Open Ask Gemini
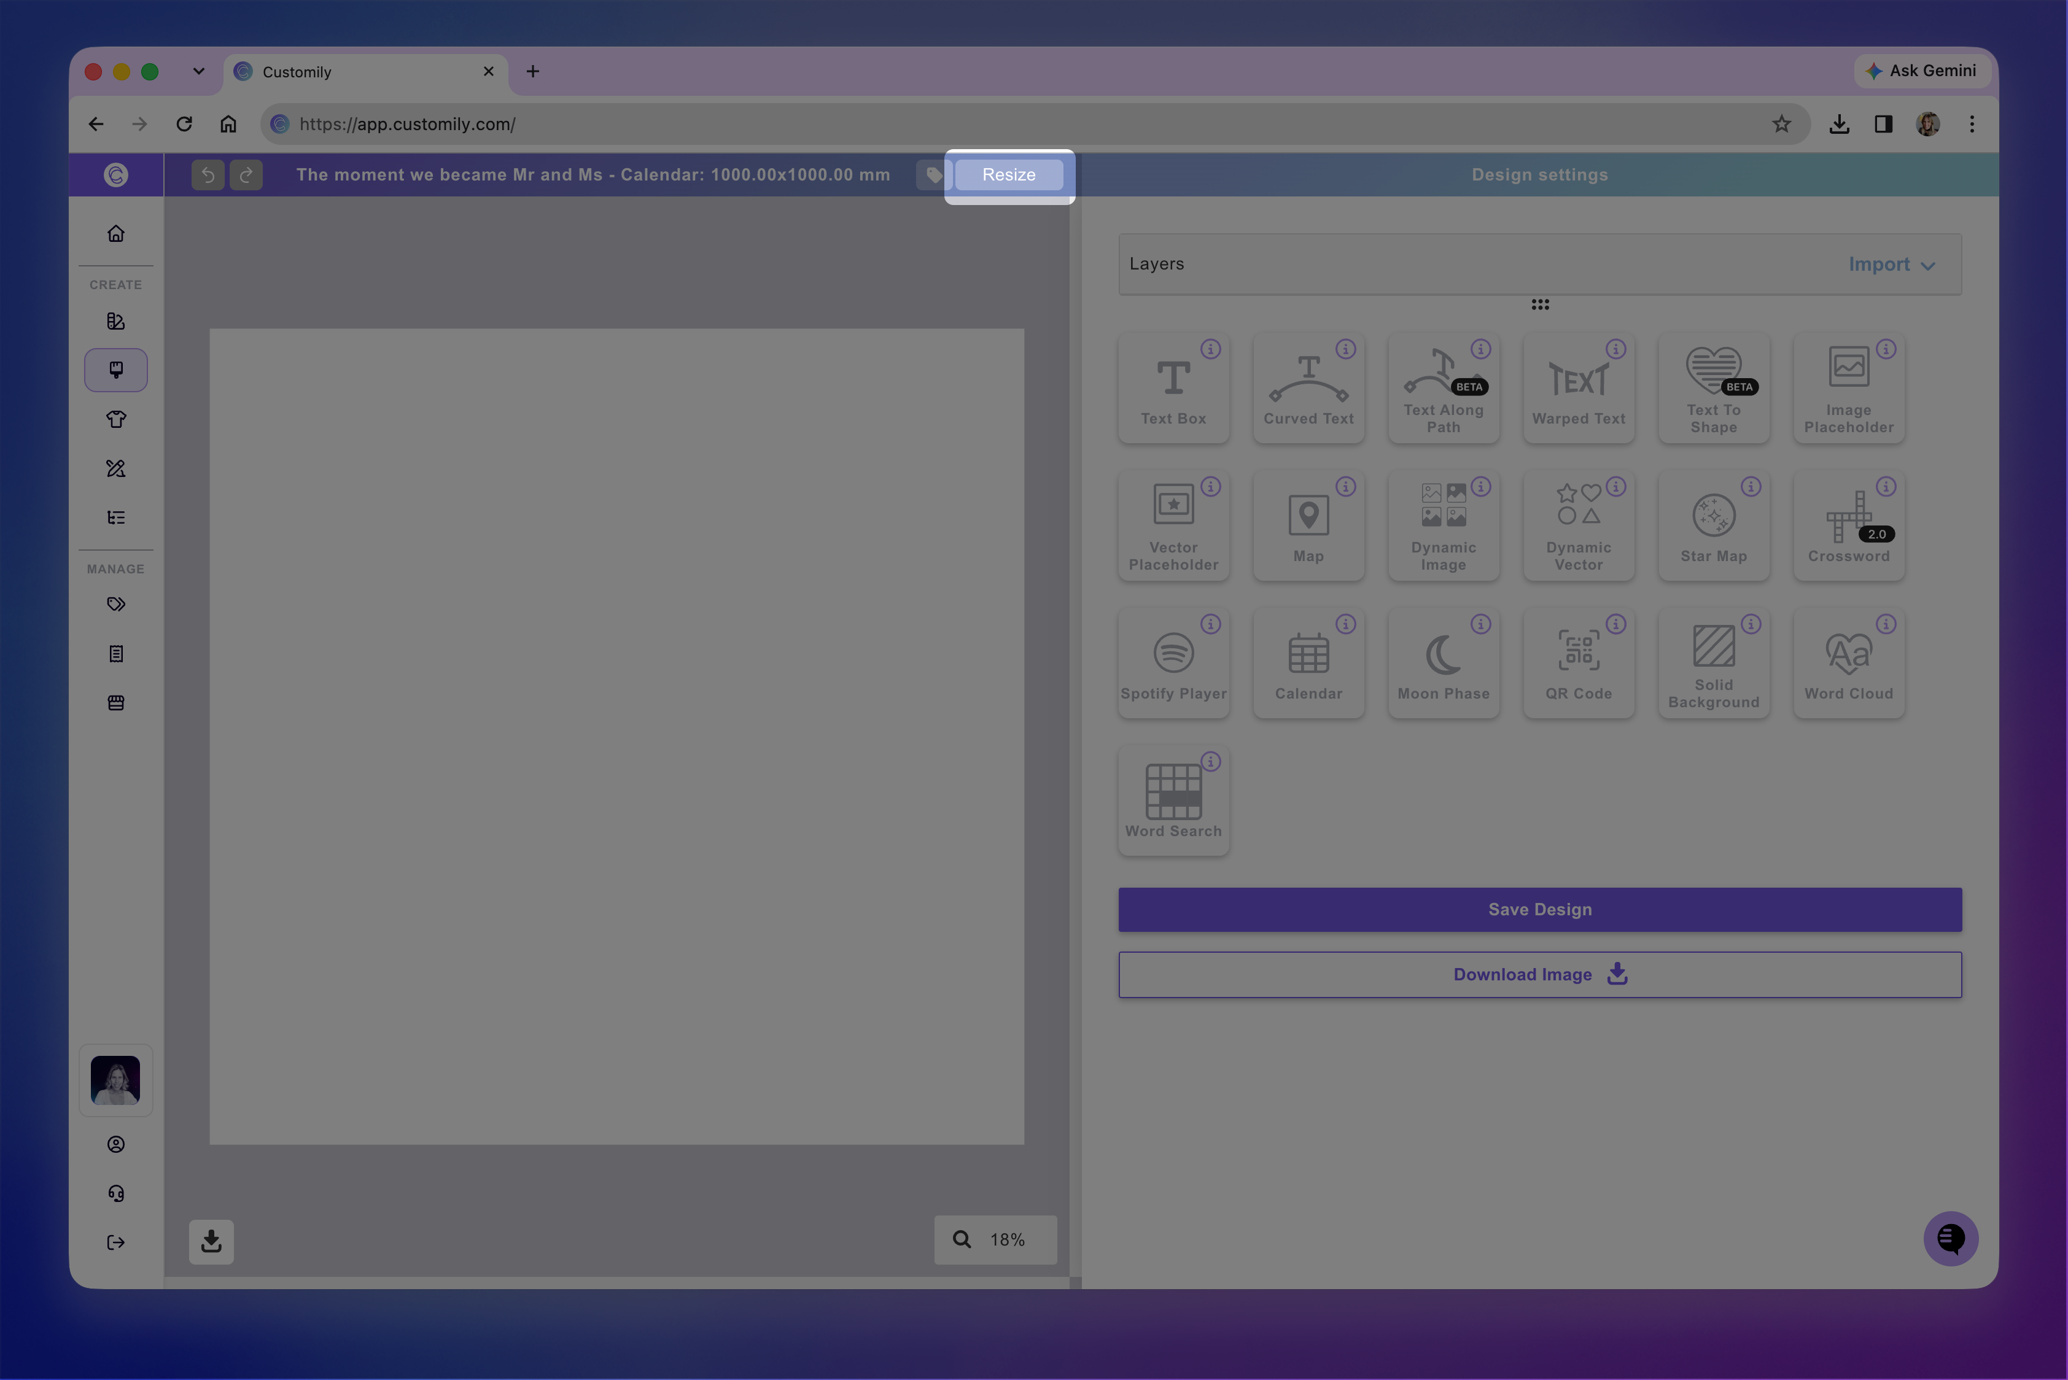The width and height of the screenshot is (2068, 1380). [x=1922, y=71]
